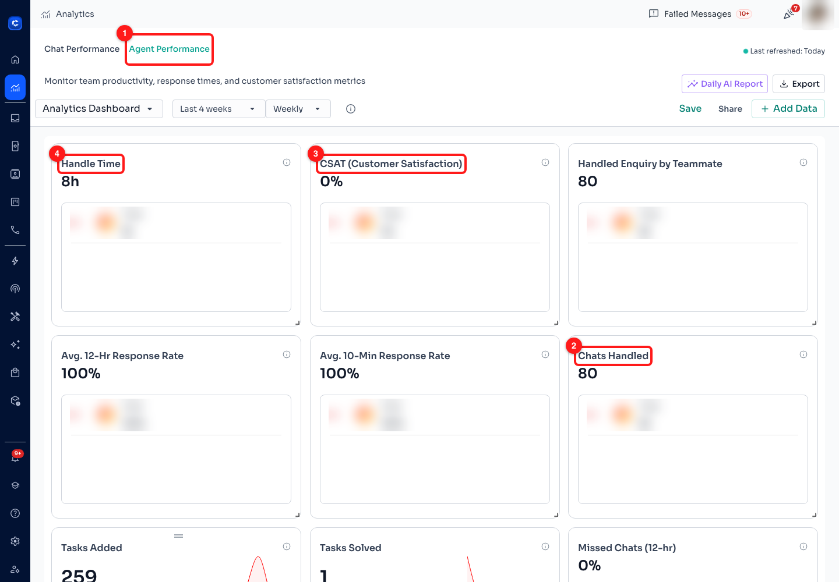The height and width of the screenshot is (582, 839).
Task: Open the tools integrations sidebar icon
Action: [x=15, y=317]
